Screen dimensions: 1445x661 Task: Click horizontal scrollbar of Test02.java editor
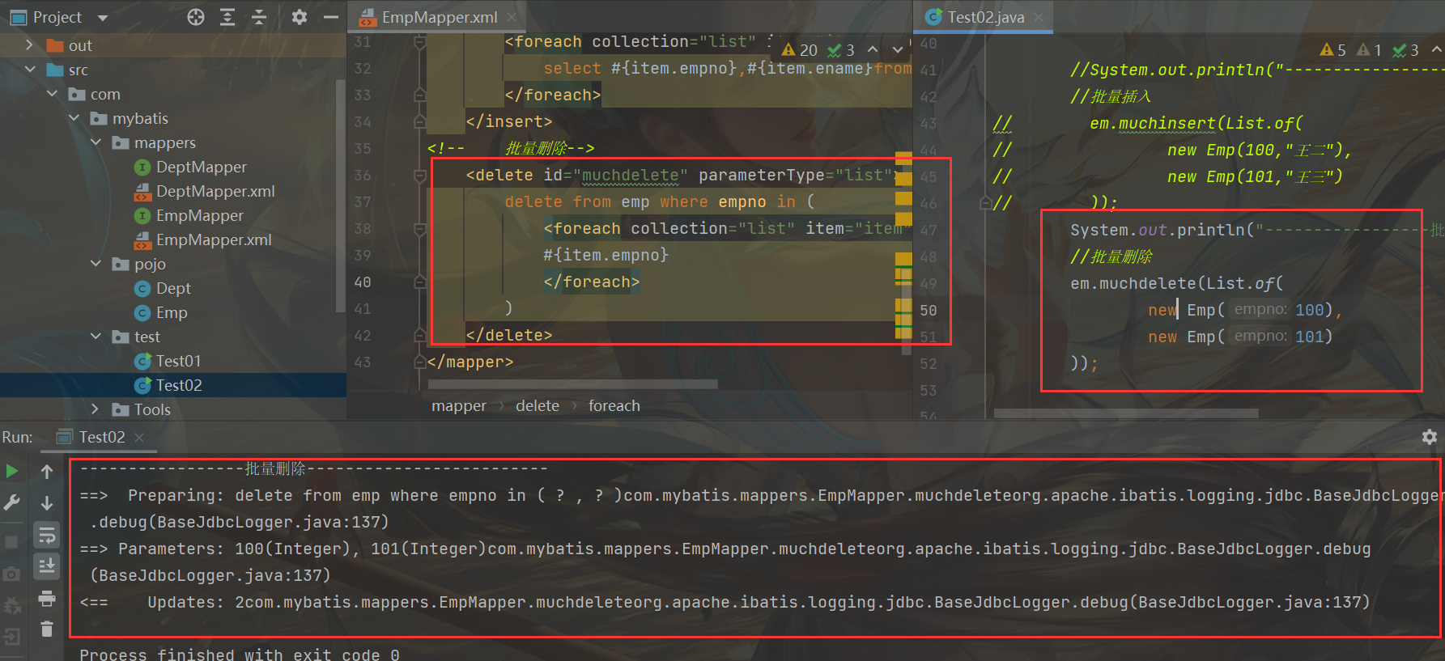[1125, 413]
